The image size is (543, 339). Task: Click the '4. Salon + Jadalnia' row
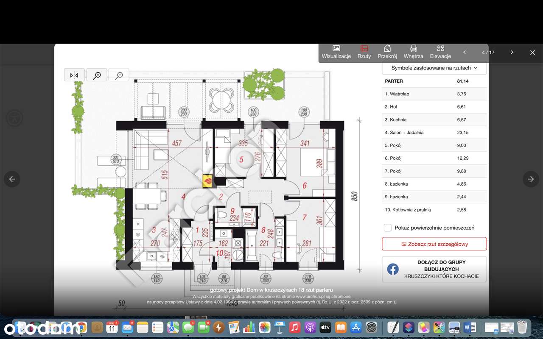click(434, 133)
